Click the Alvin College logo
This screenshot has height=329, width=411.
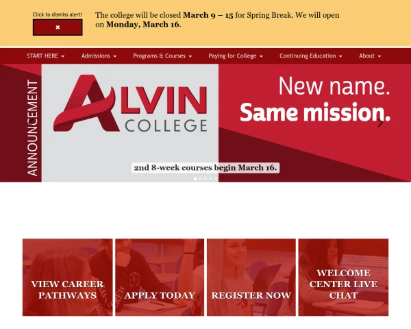(x=130, y=103)
